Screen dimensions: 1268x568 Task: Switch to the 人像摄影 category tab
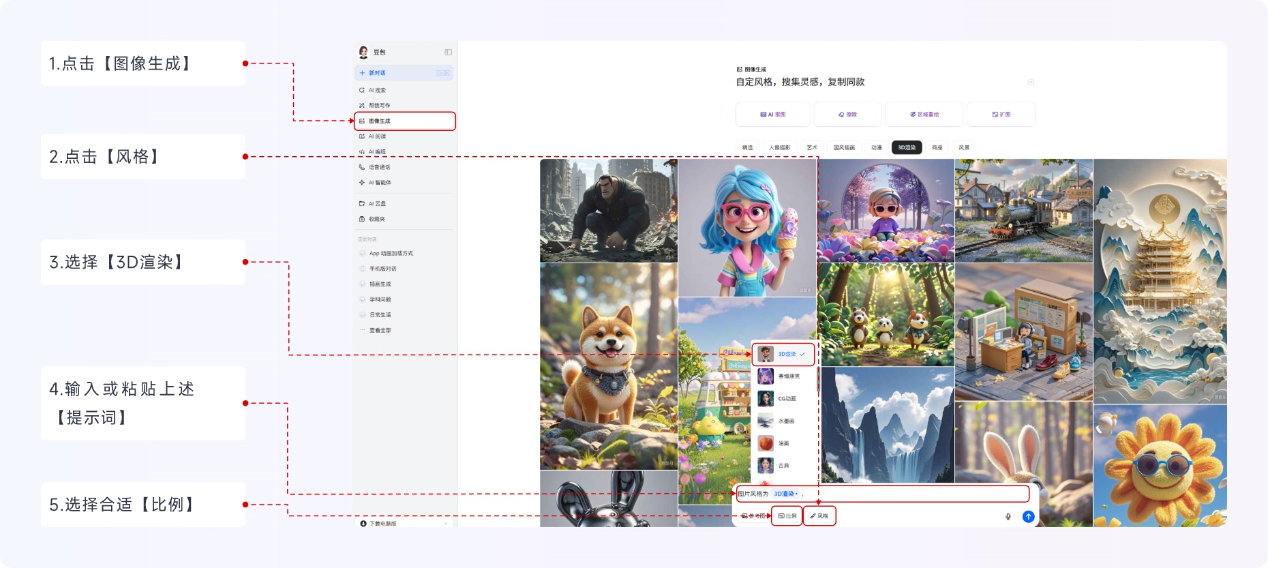[779, 147]
